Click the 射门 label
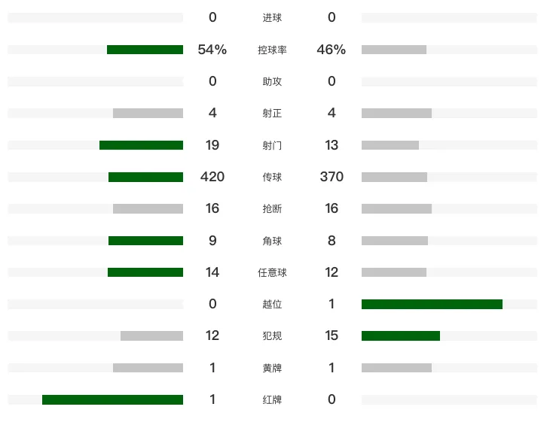The height and width of the screenshot is (428, 553). pos(272,145)
